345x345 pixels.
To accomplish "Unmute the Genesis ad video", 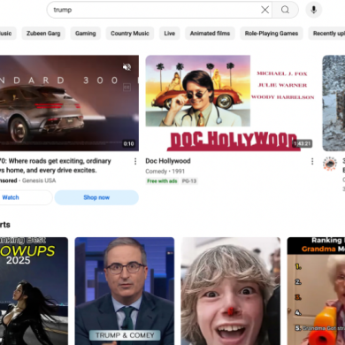I will pyautogui.click(x=127, y=67).
